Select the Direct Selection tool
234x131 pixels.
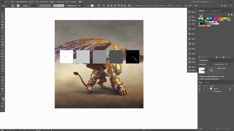3,16
